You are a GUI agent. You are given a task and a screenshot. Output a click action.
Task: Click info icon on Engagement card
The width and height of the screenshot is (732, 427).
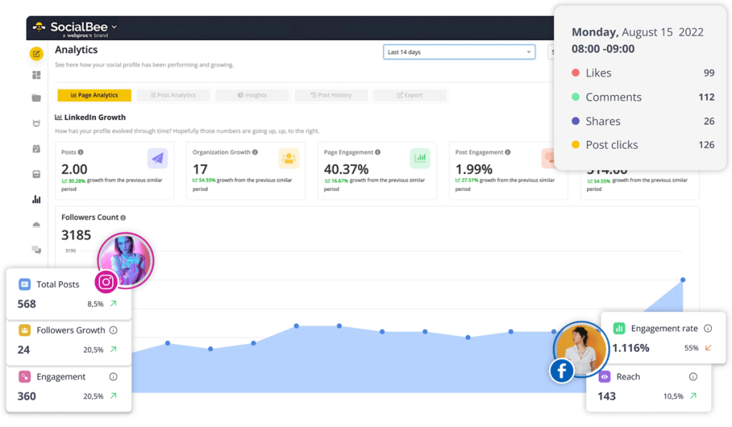click(x=114, y=376)
